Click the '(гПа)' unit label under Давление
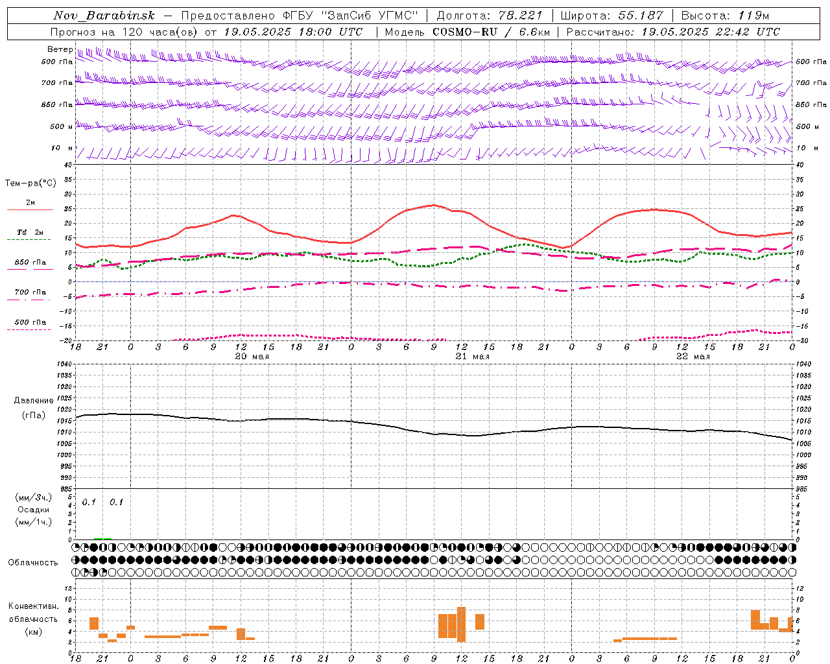The image size is (830, 664). (33, 415)
